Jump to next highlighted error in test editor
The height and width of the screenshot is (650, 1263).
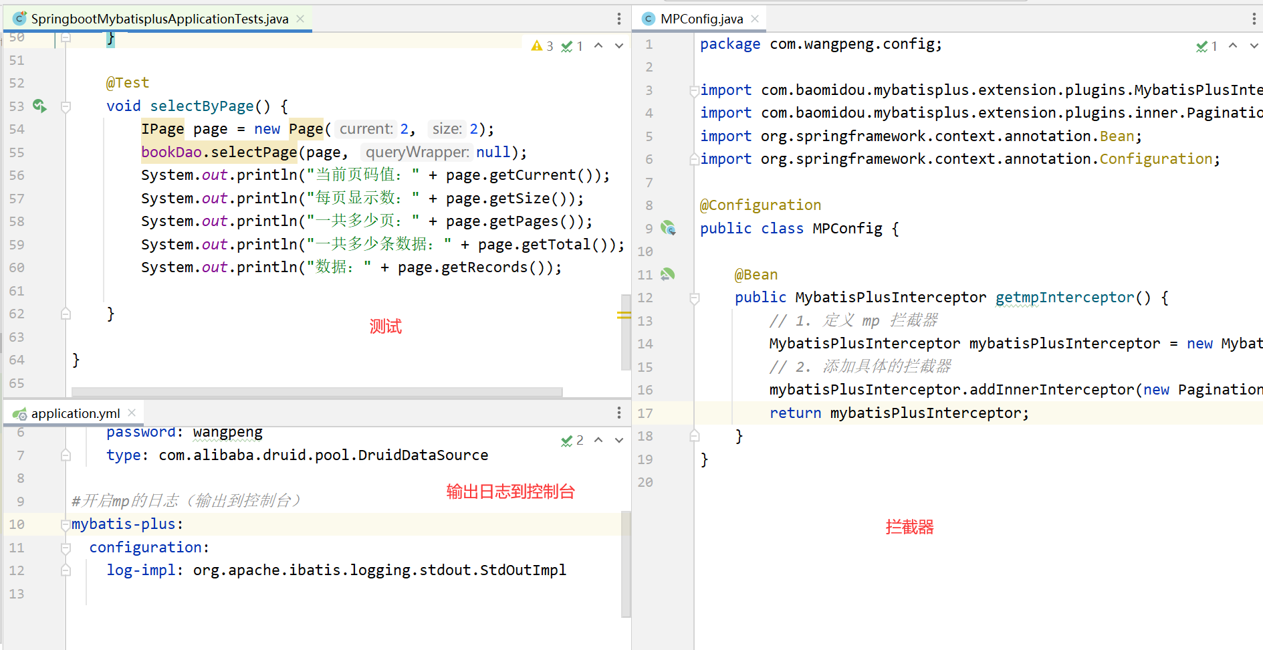click(x=619, y=46)
